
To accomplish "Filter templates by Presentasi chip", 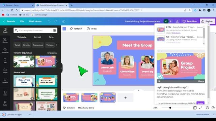I will (38, 45).
